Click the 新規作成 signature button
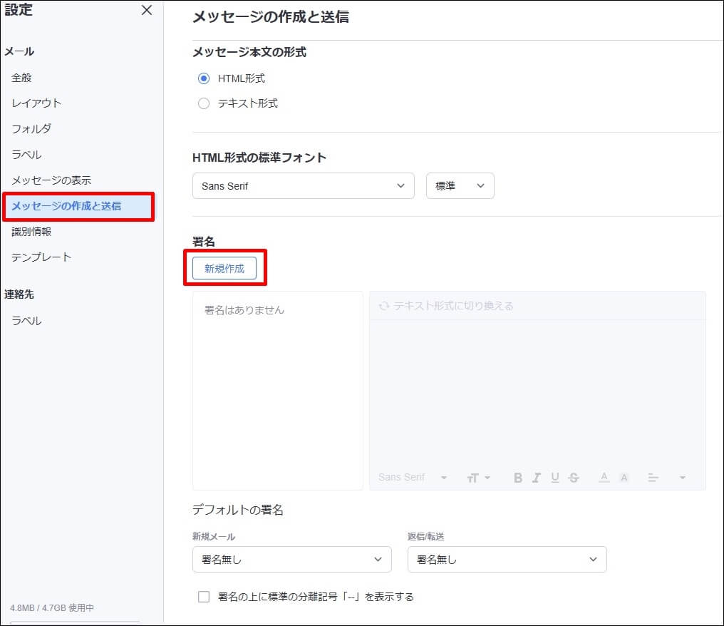 click(x=224, y=268)
